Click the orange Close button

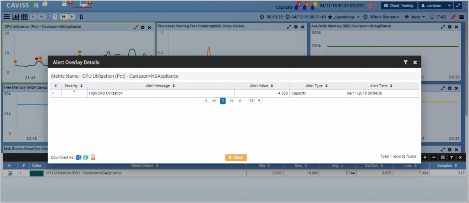[236, 157]
